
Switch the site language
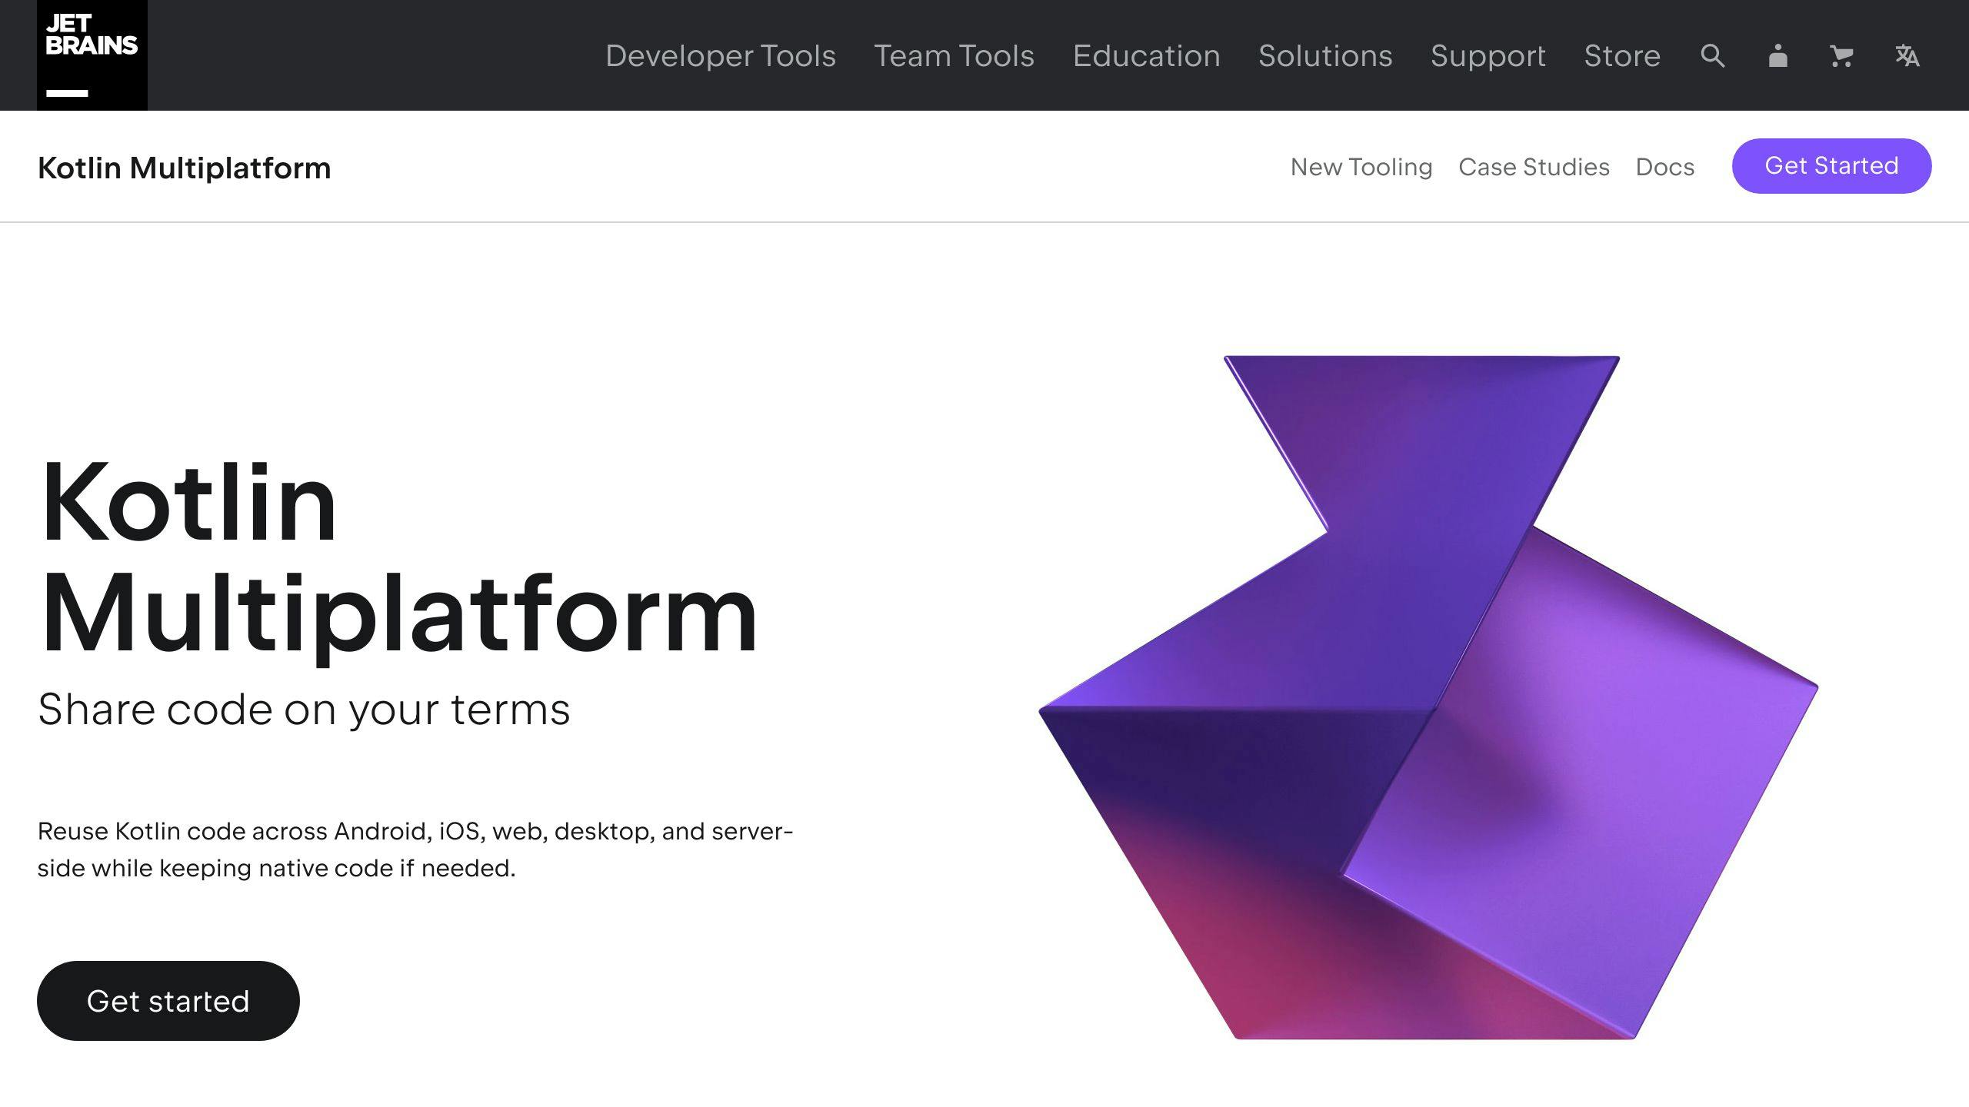point(1907,55)
